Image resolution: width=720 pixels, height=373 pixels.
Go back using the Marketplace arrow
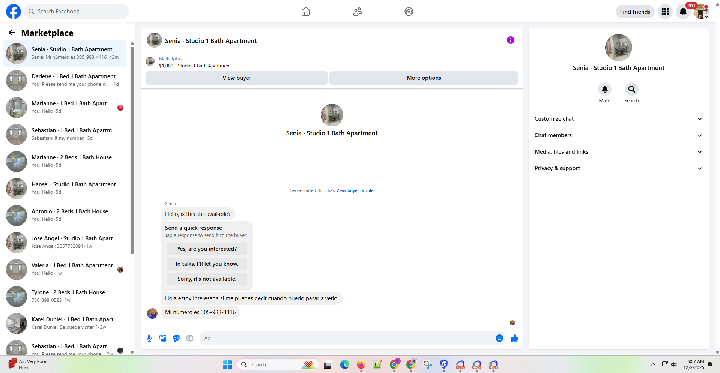[x=12, y=33]
